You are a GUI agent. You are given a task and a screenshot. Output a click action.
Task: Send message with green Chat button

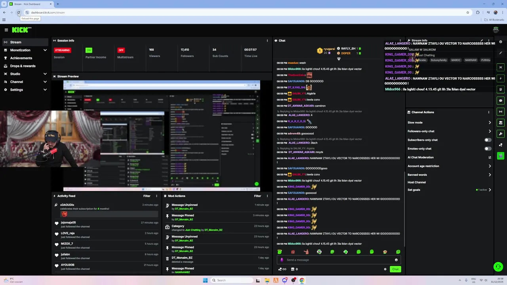pyautogui.click(x=395, y=269)
